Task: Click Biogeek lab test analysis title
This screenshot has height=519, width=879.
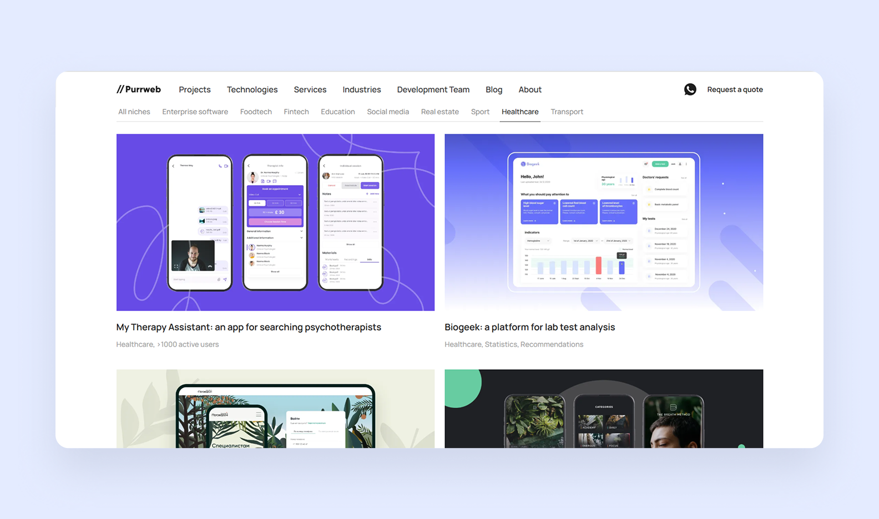Action: point(530,327)
